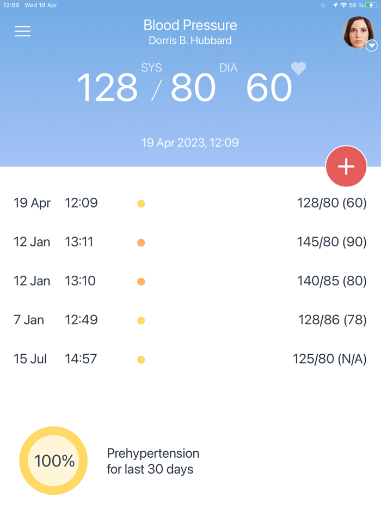381x509 pixels.
Task: Open the 145/80 (90) reading entry
Action: click(331, 242)
